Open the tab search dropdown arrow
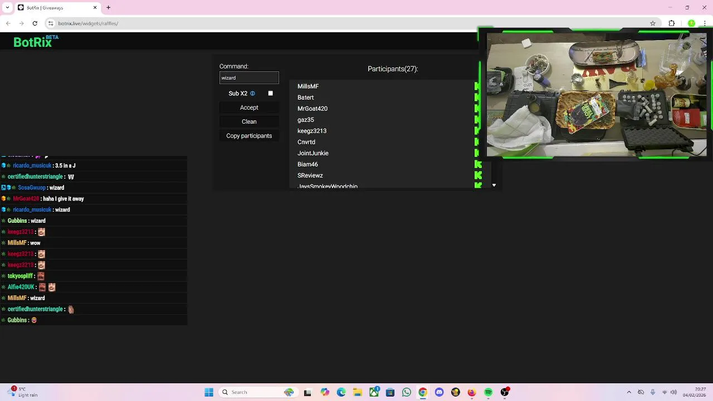This screenshot has width=713, height=401. click(x=8, y=8)
